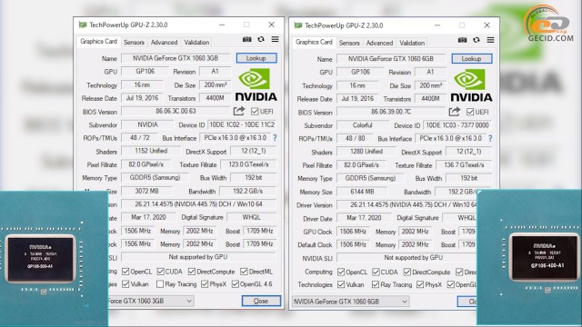Viewport: 582px width, 327px height.
Task: Click Lookup button for GTX 1060 6GB
Action: [x=472, y=59]
